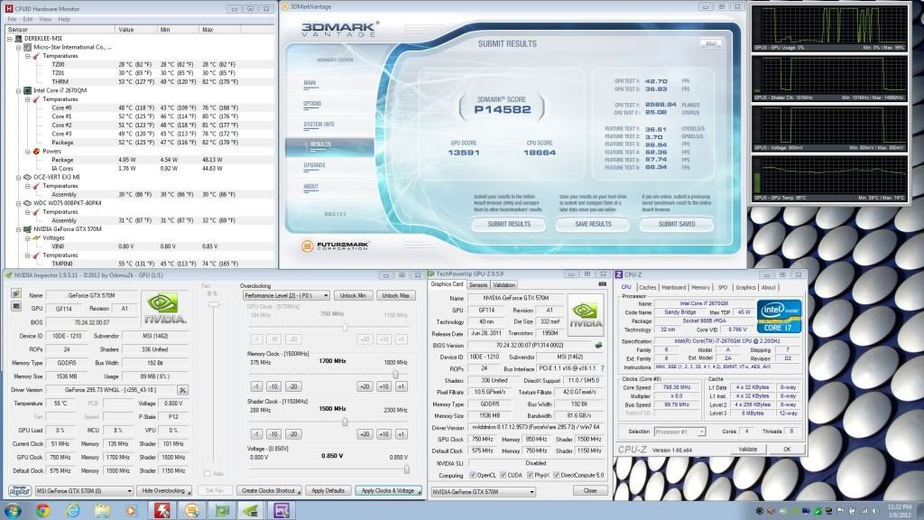Click Create Clocks Shortcut button
The width and height of the screenshot is (924, 520).
[x=269, y=490]
